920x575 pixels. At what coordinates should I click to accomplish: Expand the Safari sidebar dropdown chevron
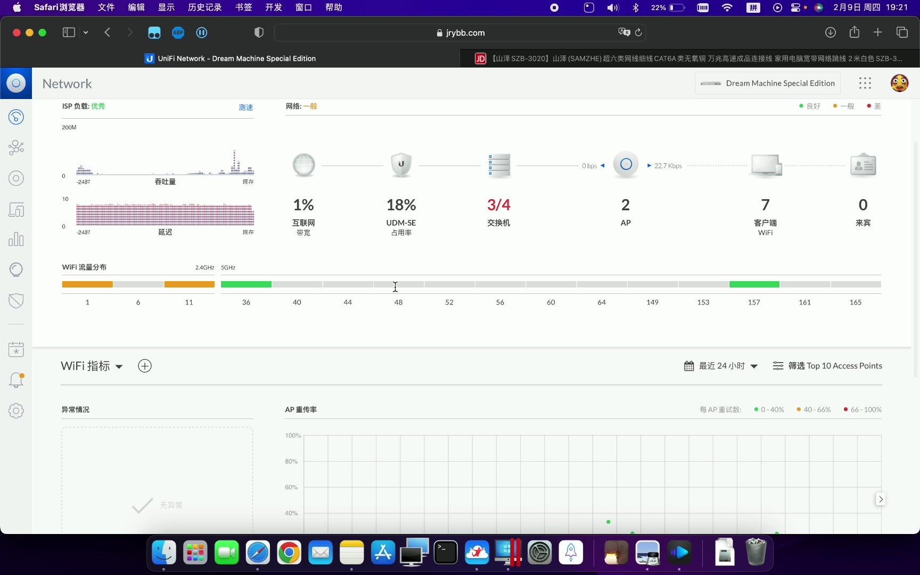(x=86, y=32)
